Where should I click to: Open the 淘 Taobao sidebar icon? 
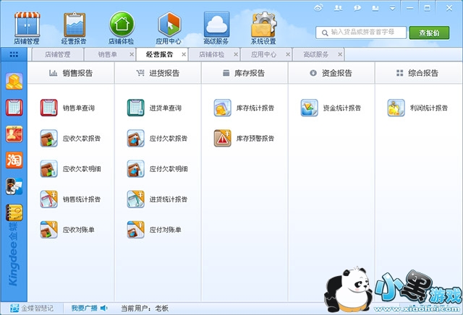coord(14,160)
